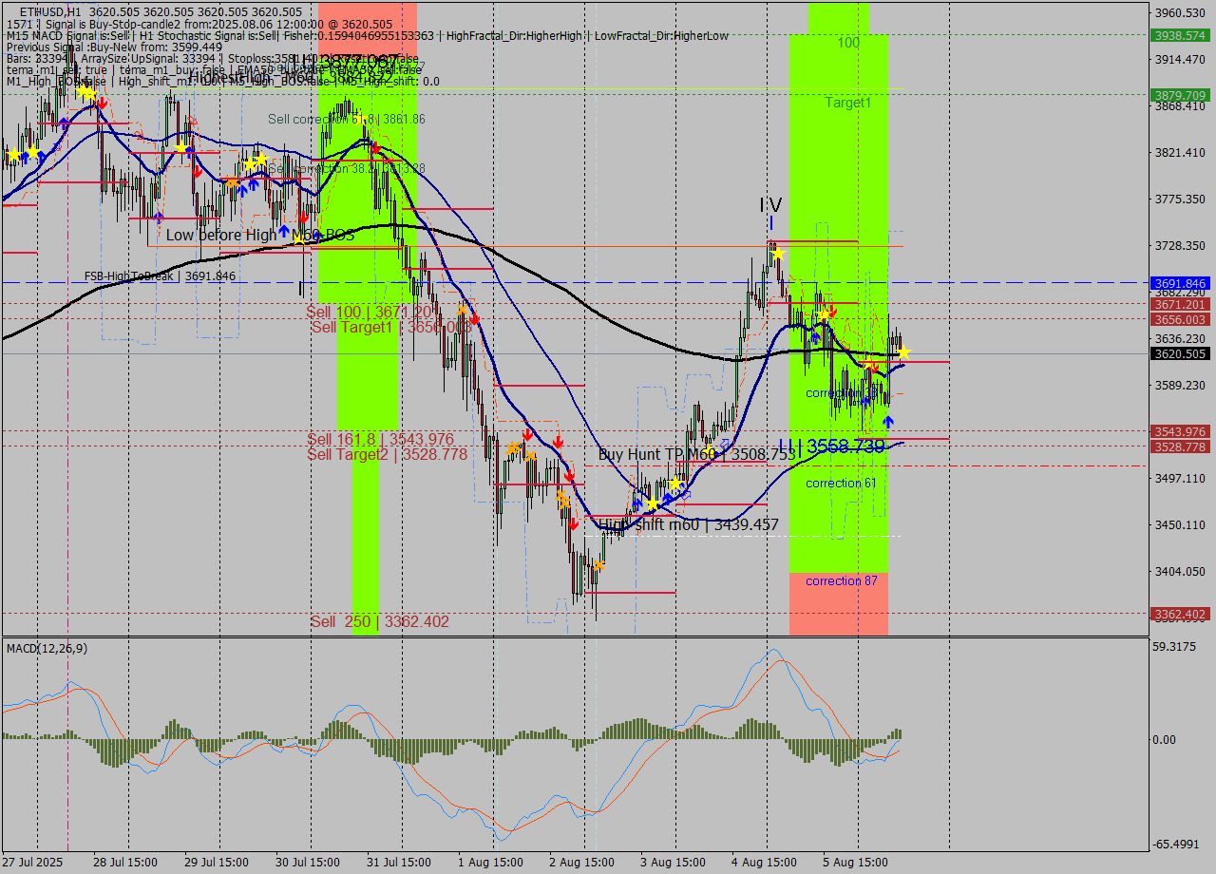Click the black 3620.505 current price marker
This screenshot has height=874, width=1216.
(x=1178, y=353)
